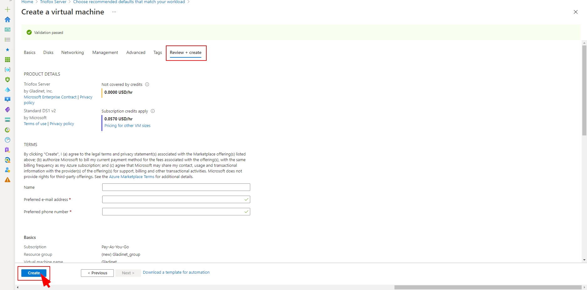Click Download a template for automation link
This screenshot has height=290, width=587.
coord(176,272)
